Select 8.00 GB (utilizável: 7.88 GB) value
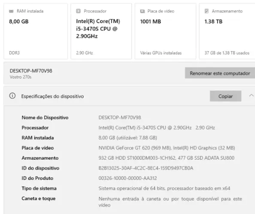The width and height of the screenshot is (255, 214). click(127, 138)
